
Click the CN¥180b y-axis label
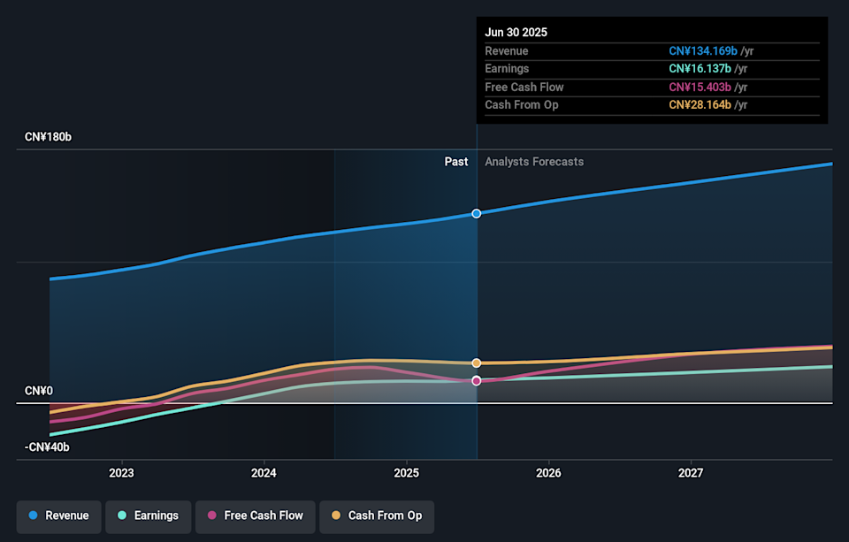pyautogui.click(x=48, y=137)
